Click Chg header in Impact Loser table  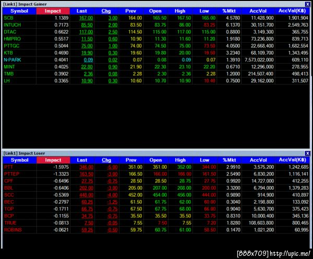coord(106,160)
